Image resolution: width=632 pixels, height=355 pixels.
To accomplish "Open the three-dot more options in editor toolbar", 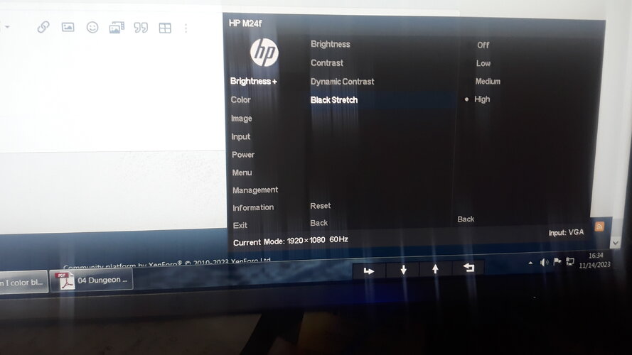I will coord(186,28).
